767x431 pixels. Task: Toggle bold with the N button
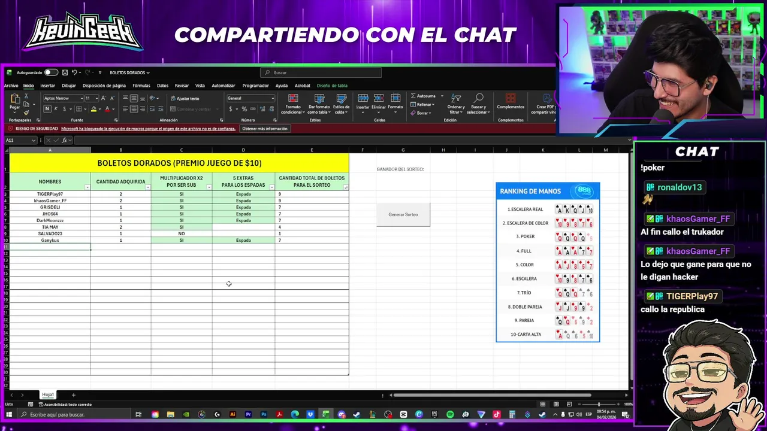(x=47, y=109)
